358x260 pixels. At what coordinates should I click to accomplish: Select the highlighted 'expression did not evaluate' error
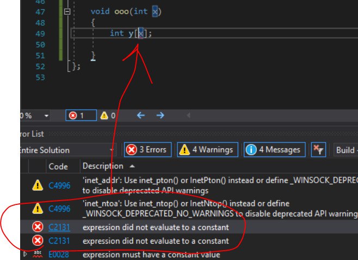point(189,227)
